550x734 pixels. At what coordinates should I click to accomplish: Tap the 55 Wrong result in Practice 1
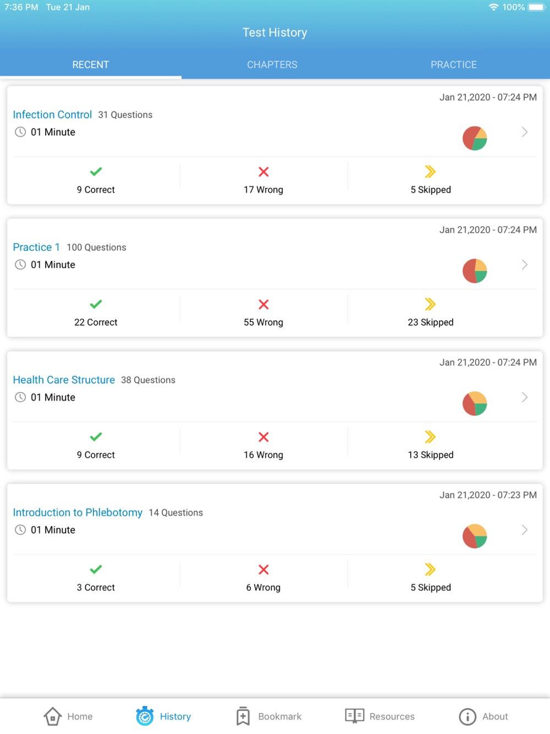click(x=263, y=313)
